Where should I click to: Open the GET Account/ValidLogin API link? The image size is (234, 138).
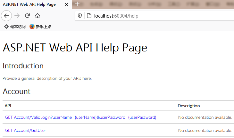(x=80, y=118)
